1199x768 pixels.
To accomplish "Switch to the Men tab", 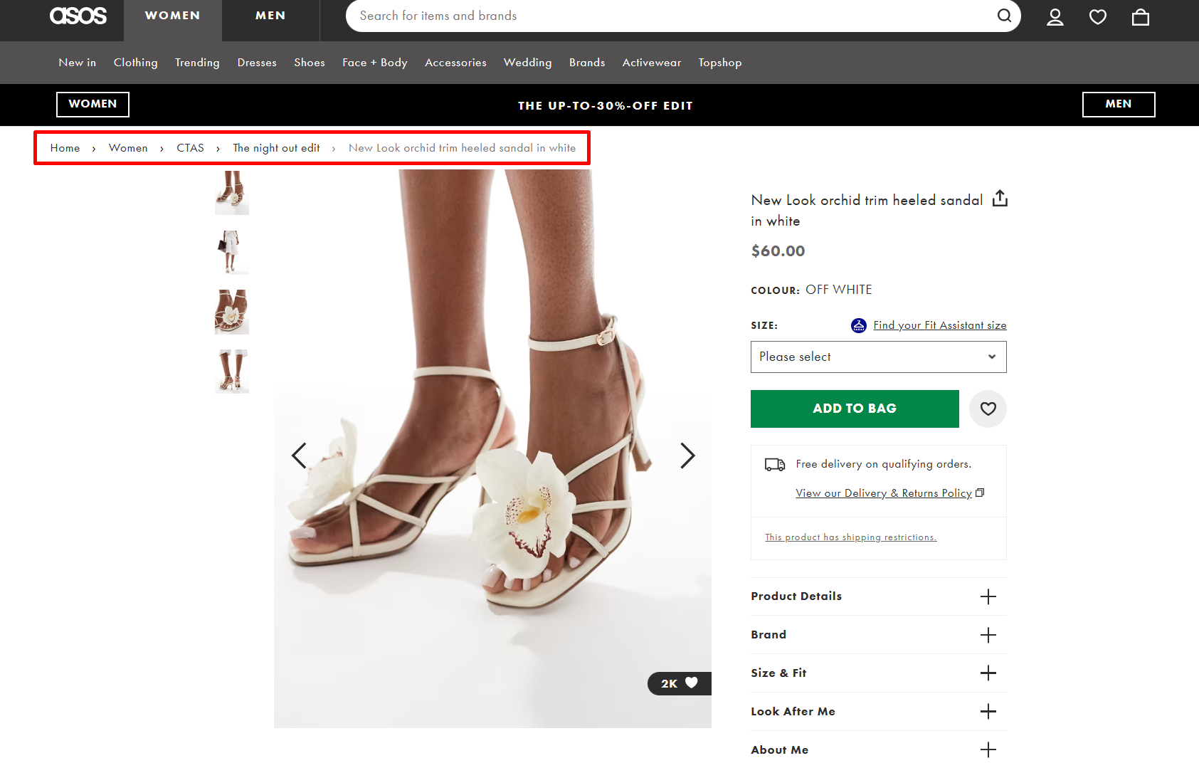I will tap(270, 16).
